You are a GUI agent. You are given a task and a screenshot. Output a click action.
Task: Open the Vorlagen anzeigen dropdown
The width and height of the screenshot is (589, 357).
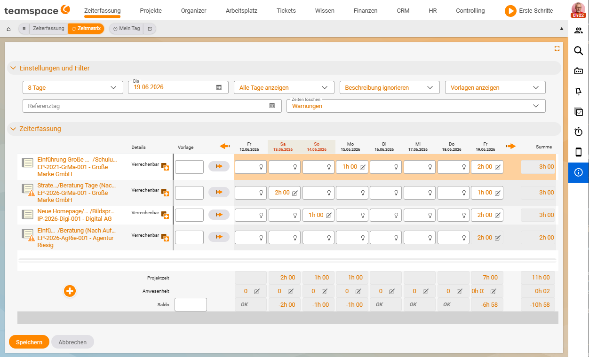point(495,87)
